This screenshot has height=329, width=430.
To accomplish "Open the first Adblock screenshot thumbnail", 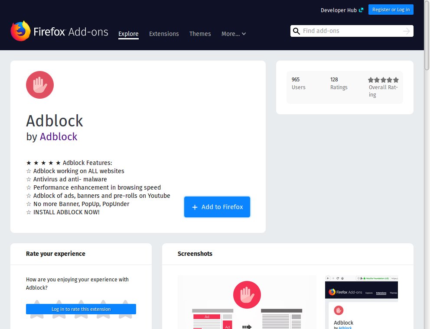I will click(247, 303).
